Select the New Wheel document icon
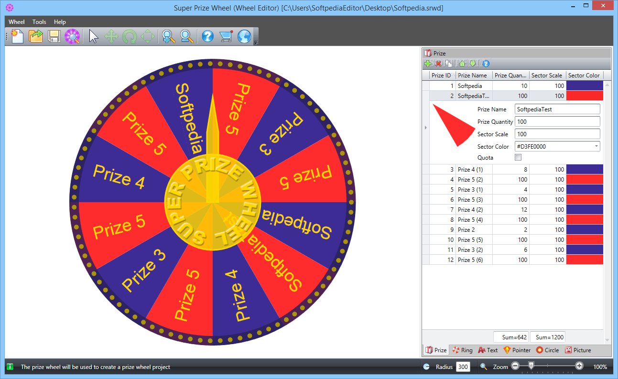The width and height of the screenshot is (618, 379). [x=16, y=36]
